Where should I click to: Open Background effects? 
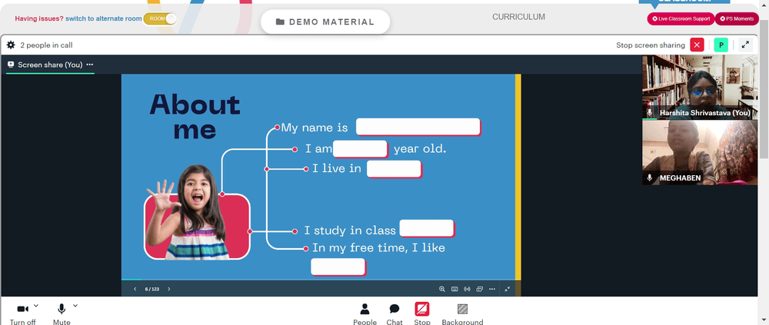462,313
